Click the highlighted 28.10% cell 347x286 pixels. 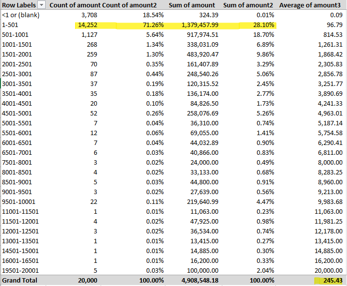264,25
